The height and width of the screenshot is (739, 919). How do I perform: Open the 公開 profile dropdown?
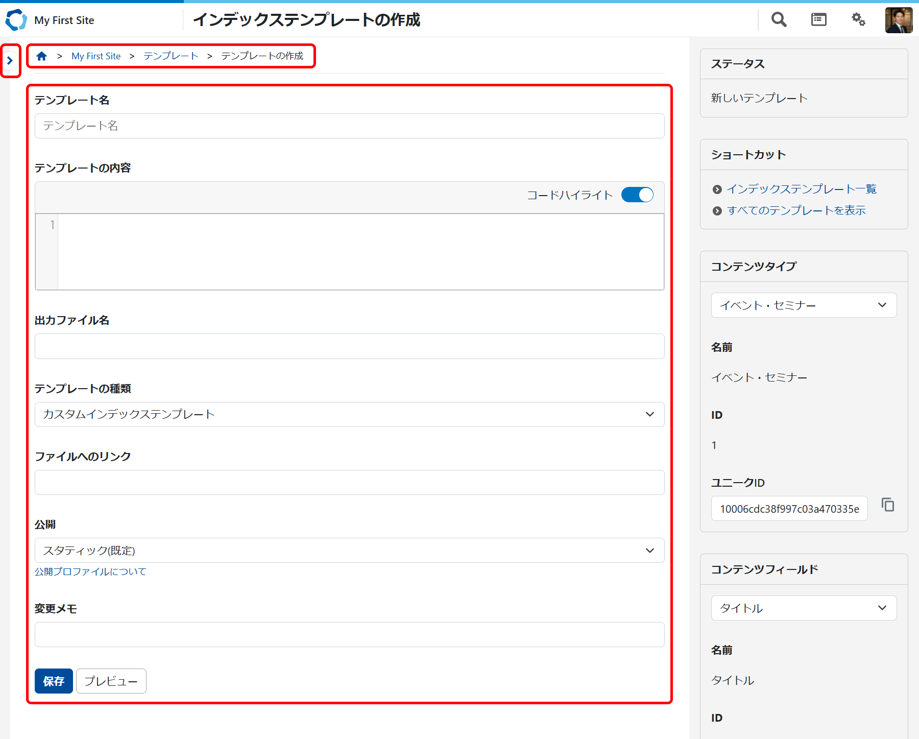pos(349,551)
